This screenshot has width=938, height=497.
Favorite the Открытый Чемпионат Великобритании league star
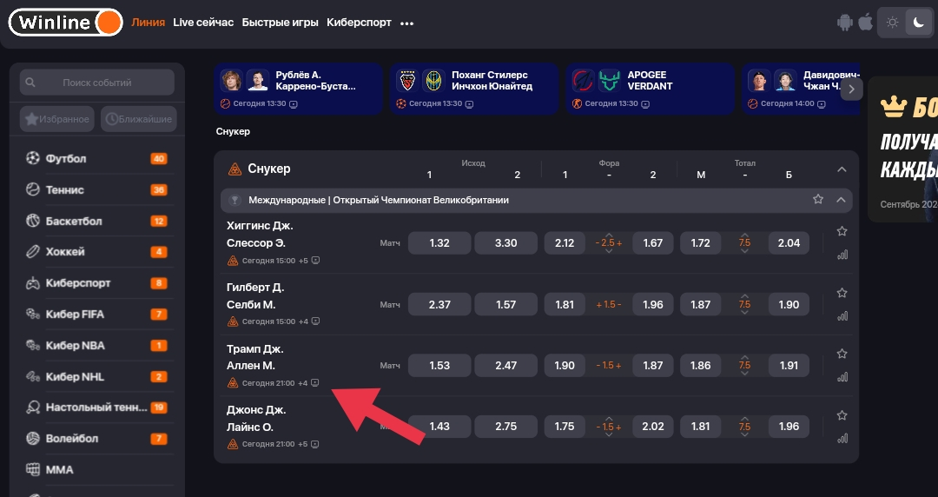pos(818,200)
